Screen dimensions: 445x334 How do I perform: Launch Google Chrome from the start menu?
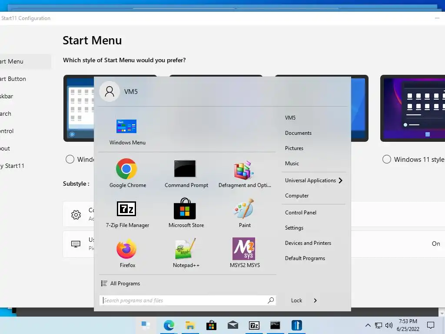pos(126,169)
